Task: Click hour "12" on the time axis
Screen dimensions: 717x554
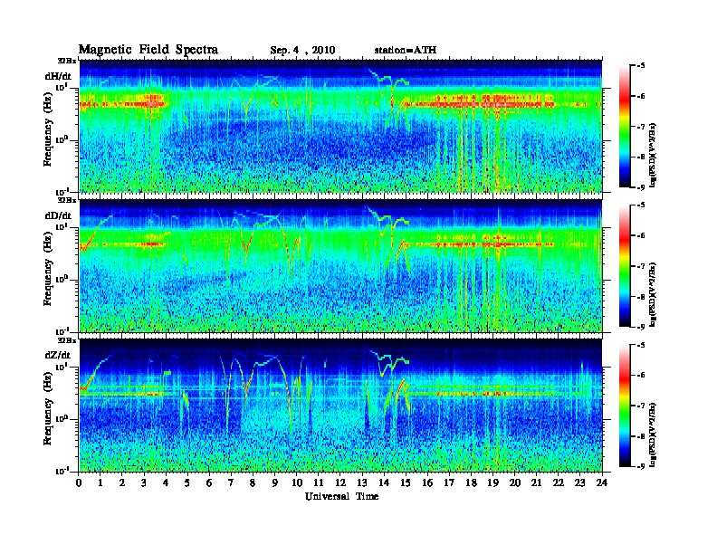Action: (x=340, y=483)
